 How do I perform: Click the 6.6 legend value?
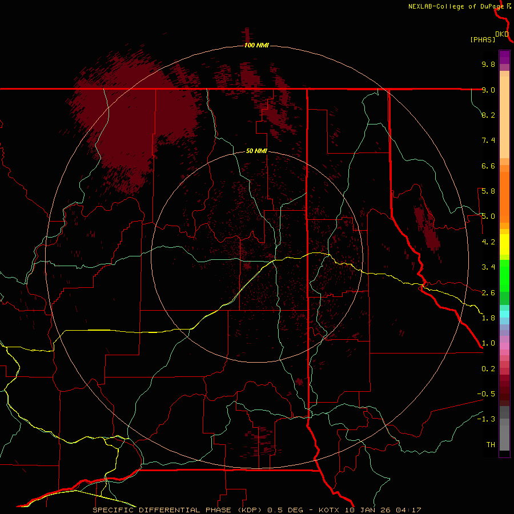point(488,166)
